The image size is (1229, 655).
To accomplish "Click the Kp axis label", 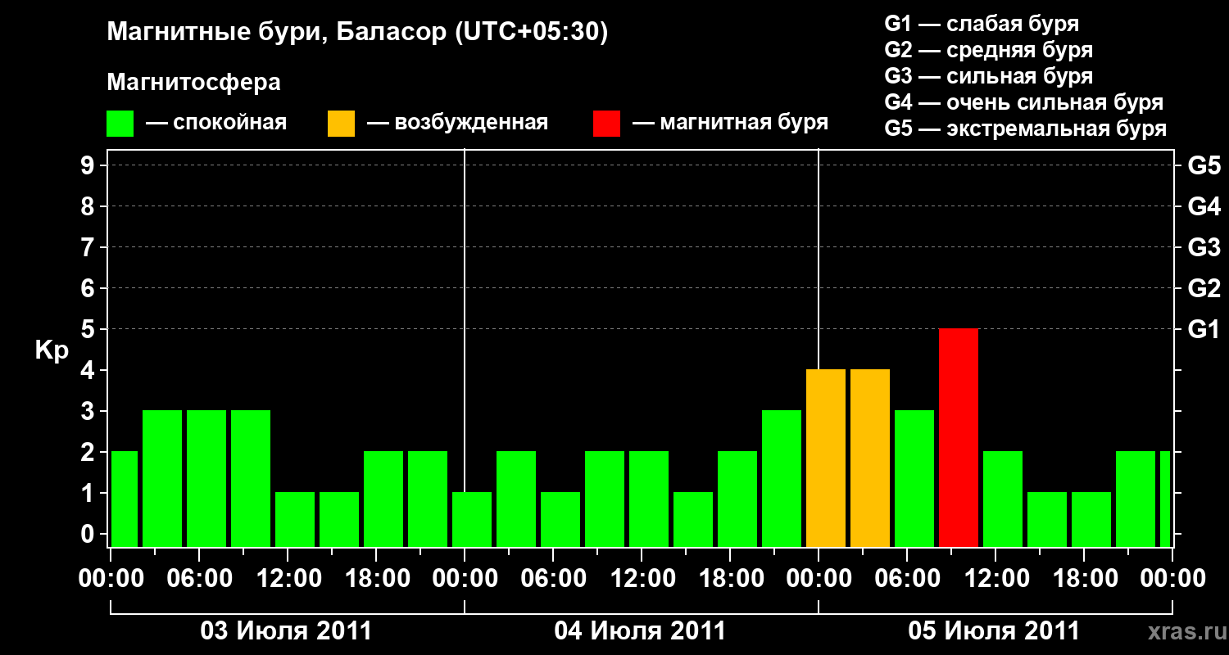I will [x=52, y=351].
